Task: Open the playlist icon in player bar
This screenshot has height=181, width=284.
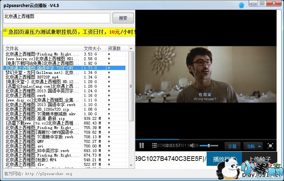Action: click(154, 146)
